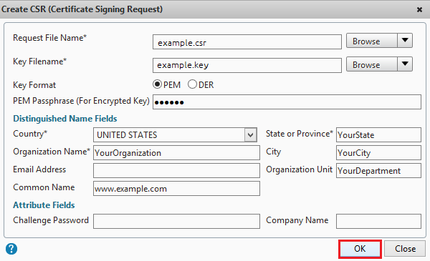Click the empty Email Address field
The height and width of the screenshot is (261, 430).
click(176, 170)
